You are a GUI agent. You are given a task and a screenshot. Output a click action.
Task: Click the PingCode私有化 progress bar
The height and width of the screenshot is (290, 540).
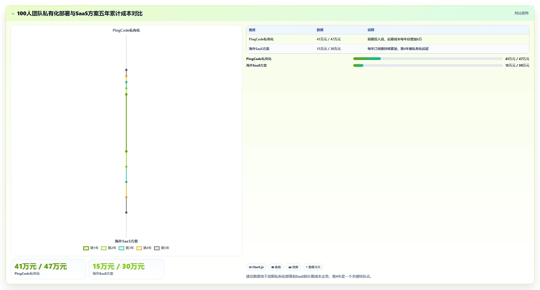click(x=428, y=59)
